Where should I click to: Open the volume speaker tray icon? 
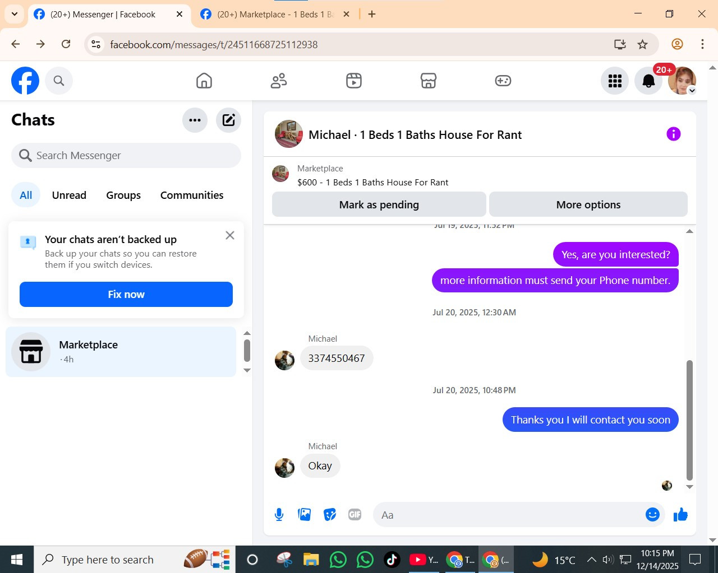608,559
